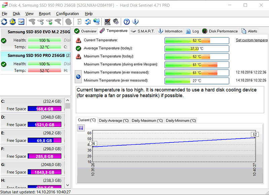The height and width of the screenshot is (195, 269).
Task: Click the 950 PRO Temp 52 °C red bar
Action: tap(44, 70)
